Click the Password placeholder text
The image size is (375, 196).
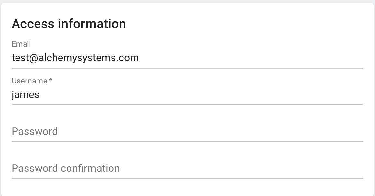coord(35,132)
